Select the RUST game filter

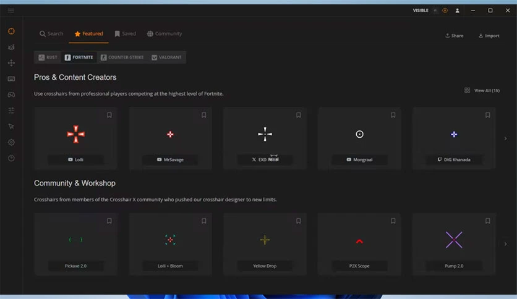(48, 57)
